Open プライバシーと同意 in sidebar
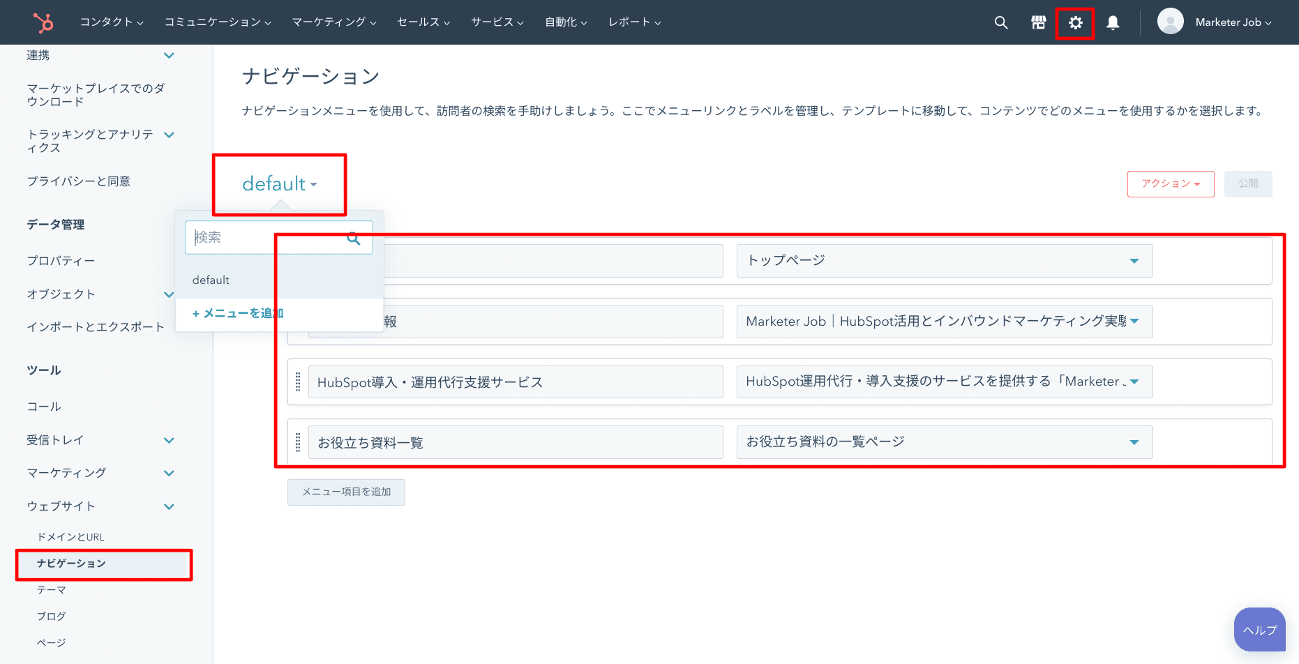1299x664 pixels. click(78, 181)
